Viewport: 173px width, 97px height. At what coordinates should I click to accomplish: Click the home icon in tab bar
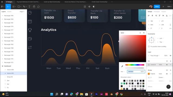pos(2,2)
